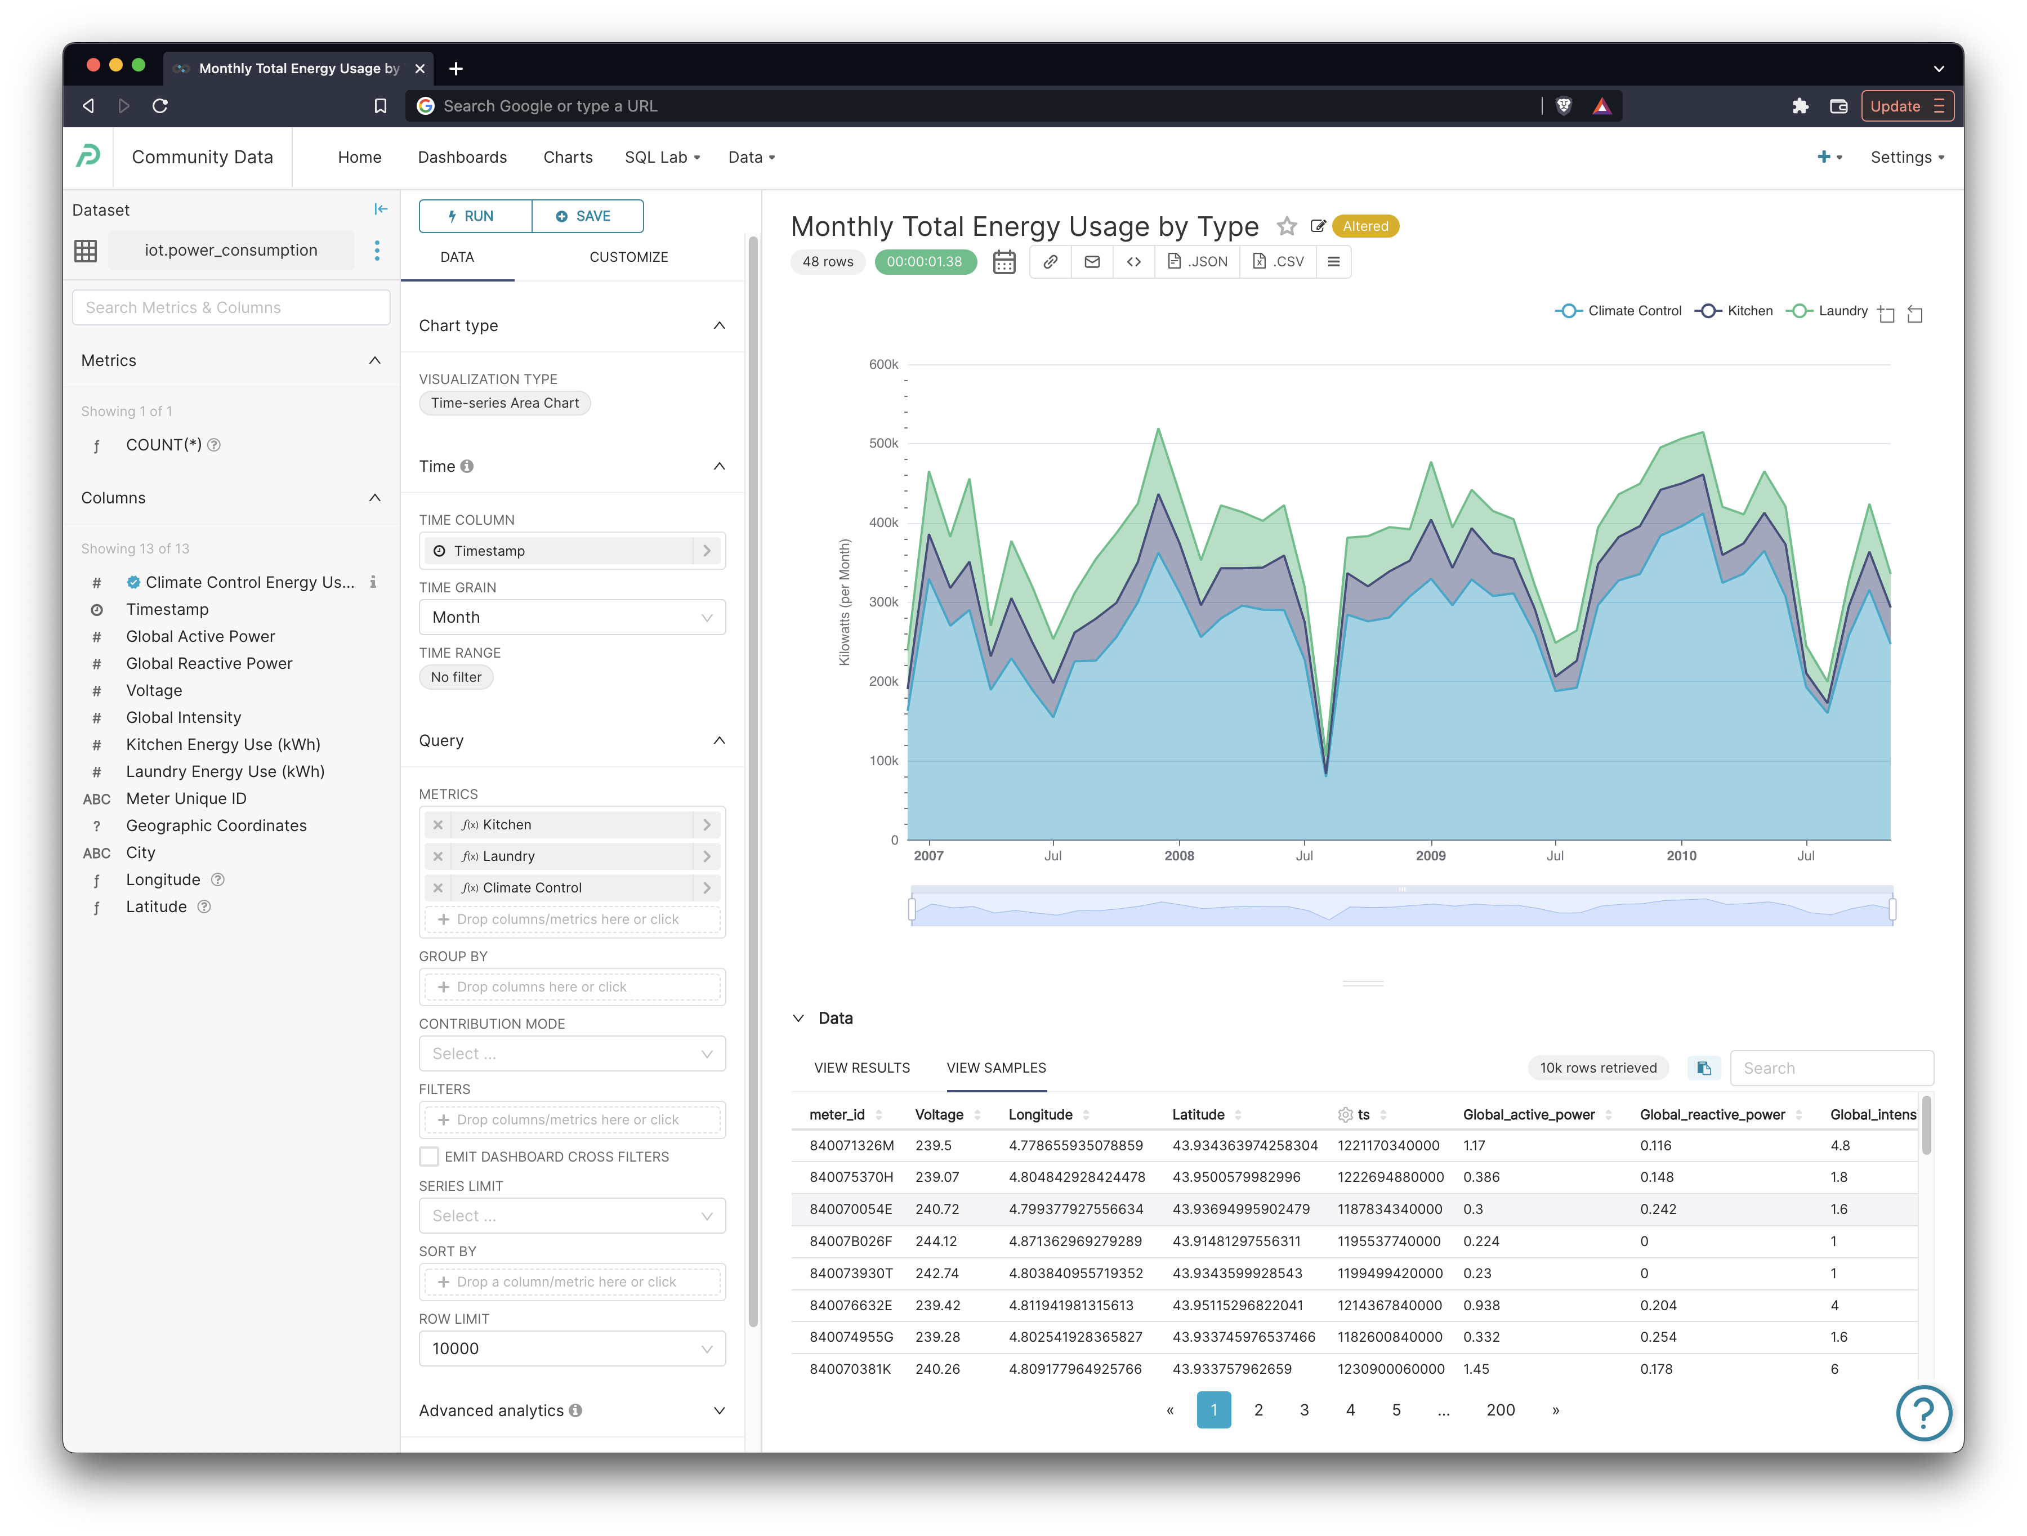Open the Time Grain Month dropdown
The width and height of the screenshot is (2027, 1536).
[572, 618]
